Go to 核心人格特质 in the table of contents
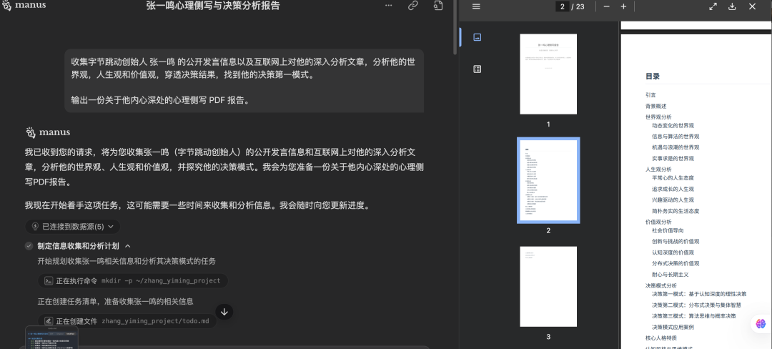Image resolution: width=772 pixels, height=349 pixels. click(x=660, y=338)
